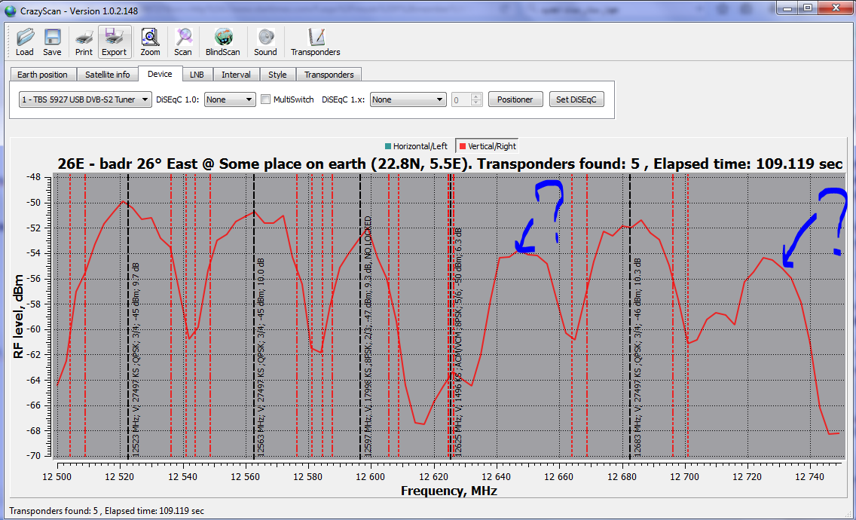Click the Save floppy disk icon

(x=52, y=38)
